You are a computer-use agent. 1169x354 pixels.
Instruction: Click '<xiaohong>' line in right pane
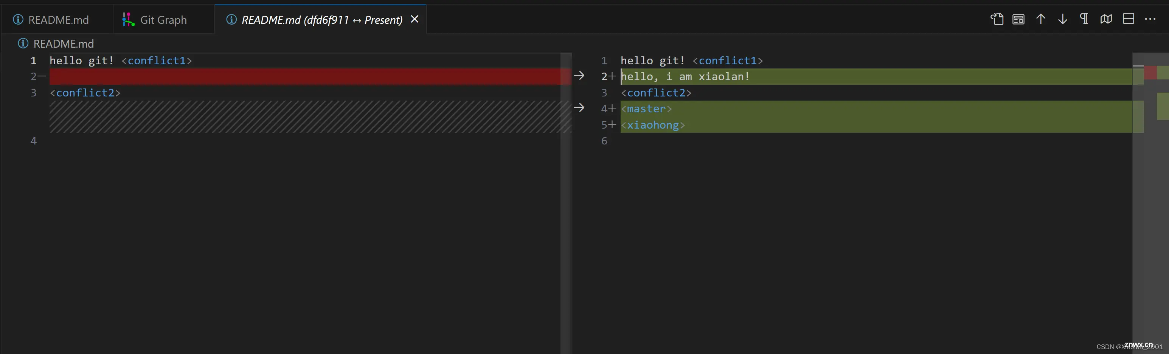coord(652,125)
